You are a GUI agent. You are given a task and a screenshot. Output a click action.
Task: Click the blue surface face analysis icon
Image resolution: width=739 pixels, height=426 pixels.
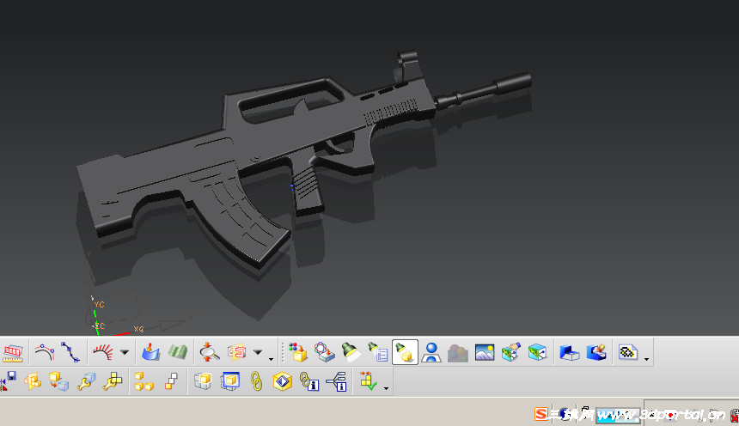[x=150, y=352]
